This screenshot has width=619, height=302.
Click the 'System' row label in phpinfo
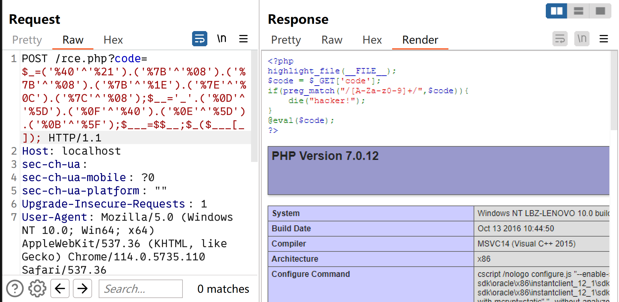pyautogui.click(x=286, y=213)
